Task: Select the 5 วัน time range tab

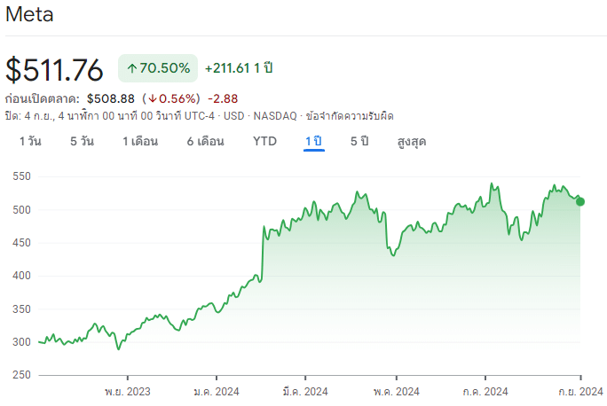Action: [x=82, y=141]
